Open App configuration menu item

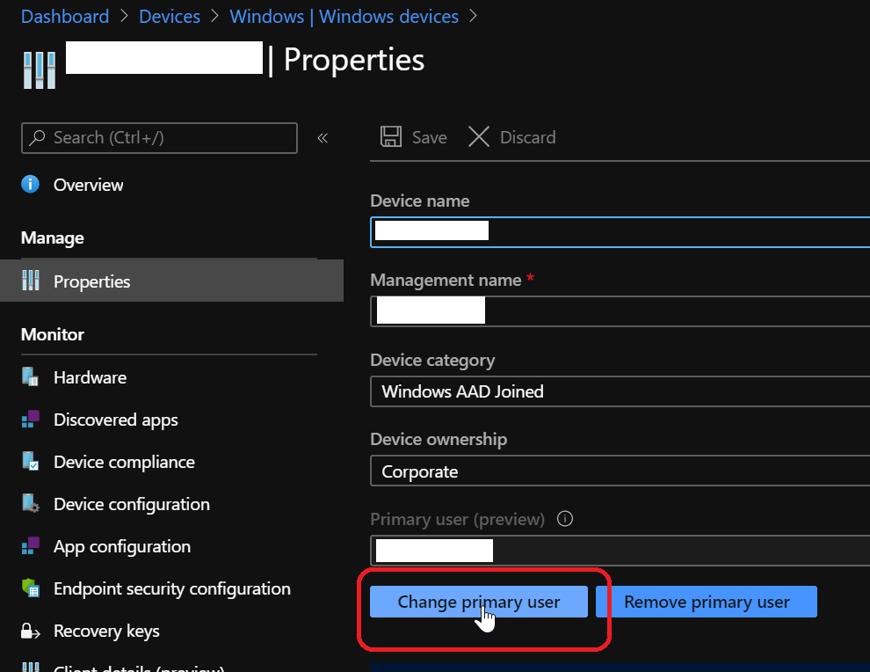click(x=121, y=546)
